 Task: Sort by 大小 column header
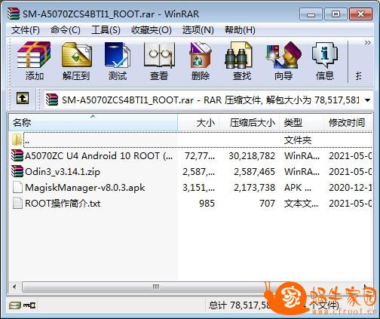coord(198,123)
